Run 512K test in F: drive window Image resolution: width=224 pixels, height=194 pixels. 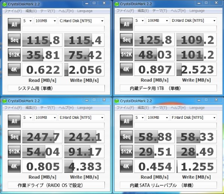126,152
